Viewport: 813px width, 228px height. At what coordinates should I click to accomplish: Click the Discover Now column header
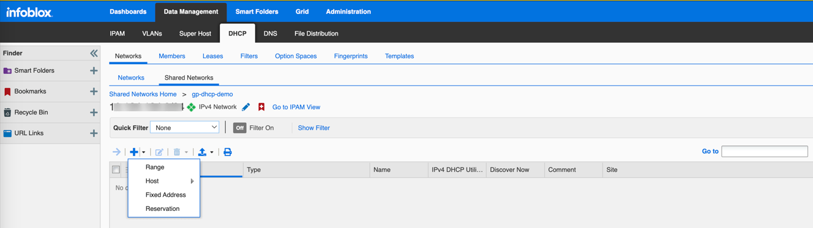[x=515, y=170]
